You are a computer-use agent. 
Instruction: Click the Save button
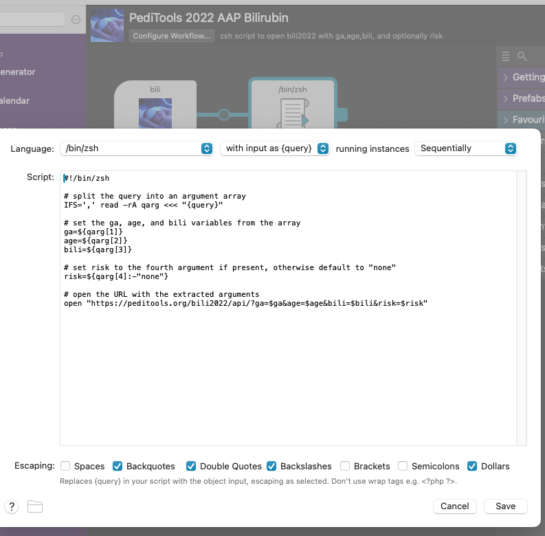(505, 506)
